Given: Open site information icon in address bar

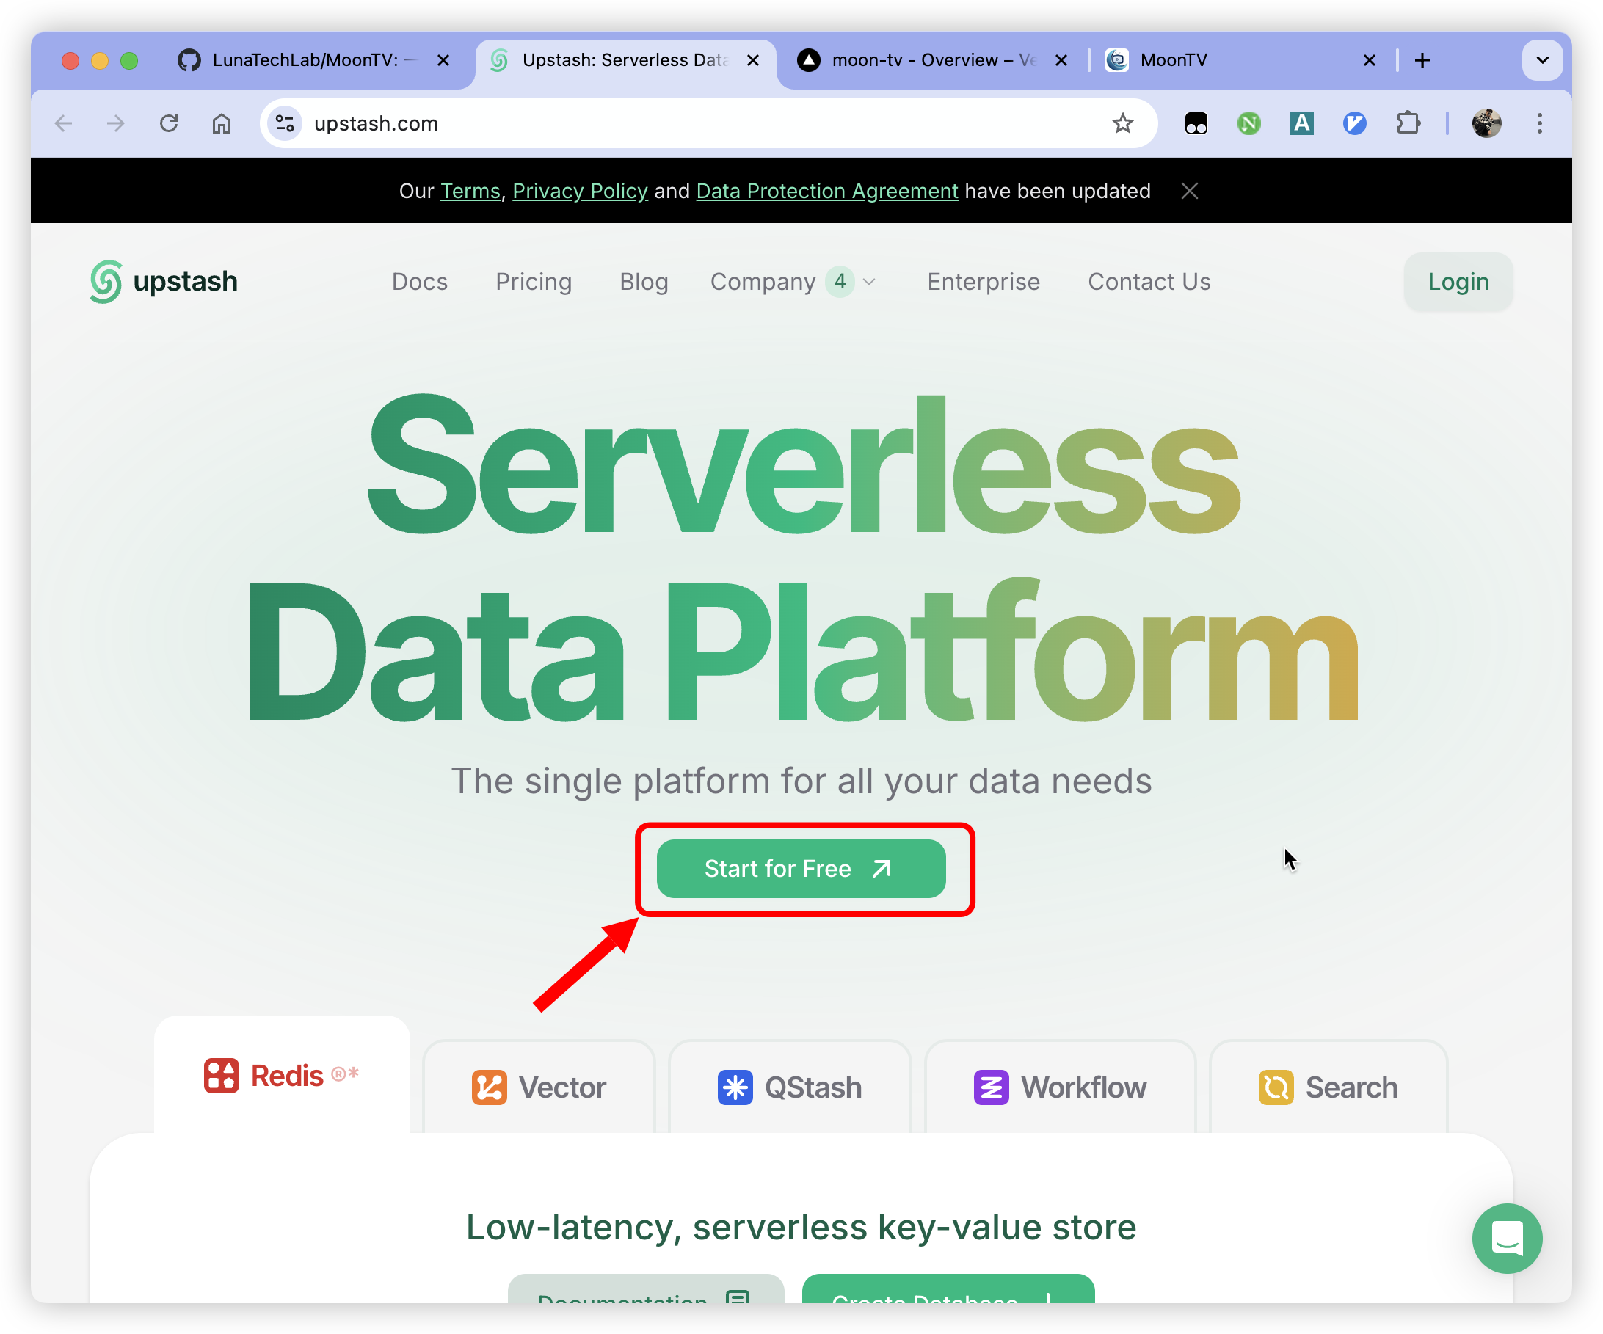Looking at the screenshot, I should 285,123.
